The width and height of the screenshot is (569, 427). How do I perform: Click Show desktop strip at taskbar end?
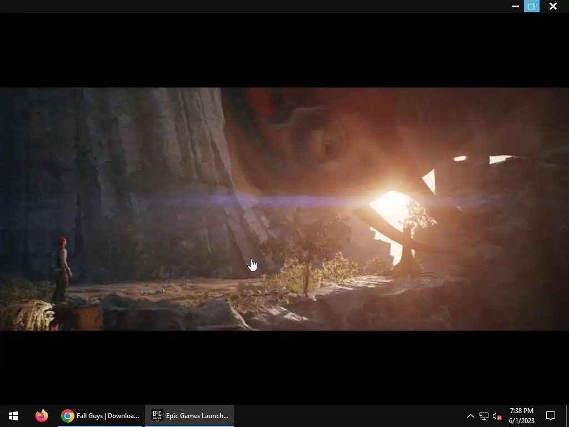[567, 416]
